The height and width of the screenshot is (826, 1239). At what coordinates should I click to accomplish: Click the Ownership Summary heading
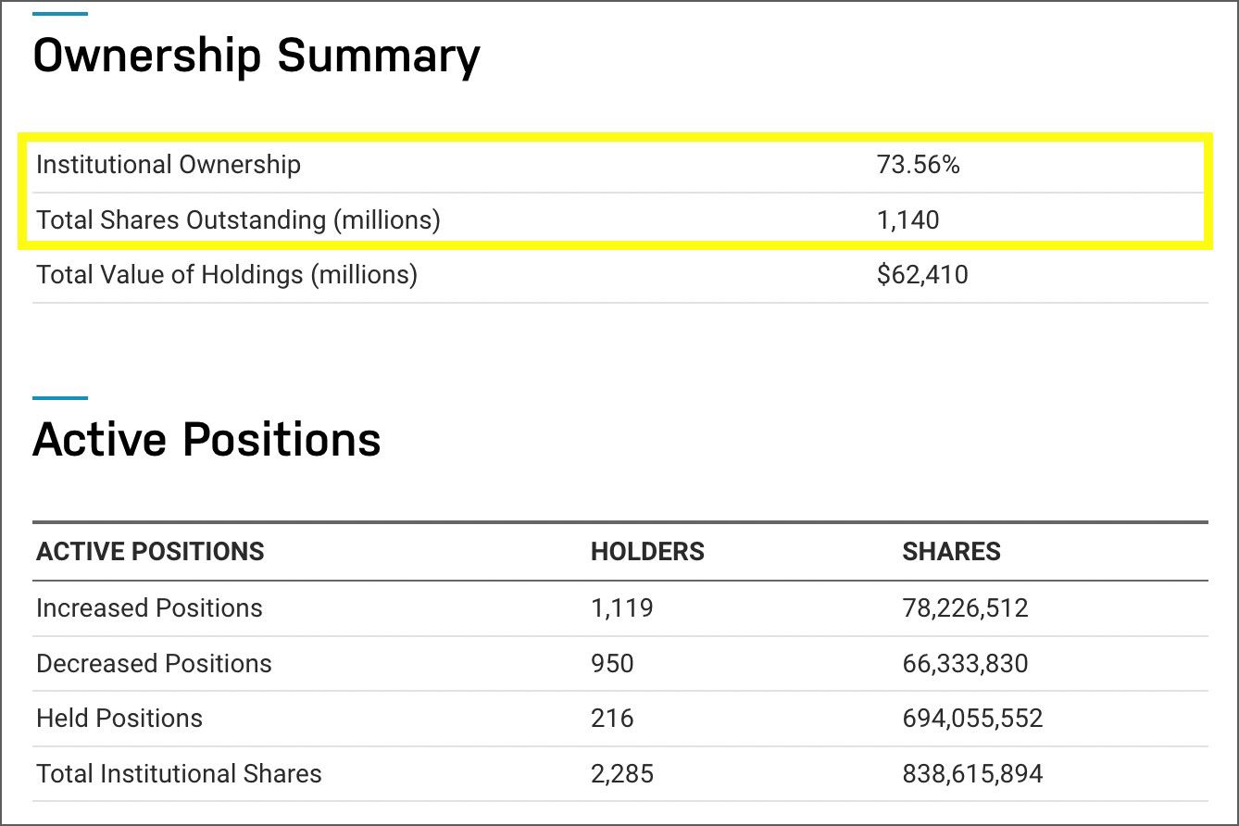(257, 56)
